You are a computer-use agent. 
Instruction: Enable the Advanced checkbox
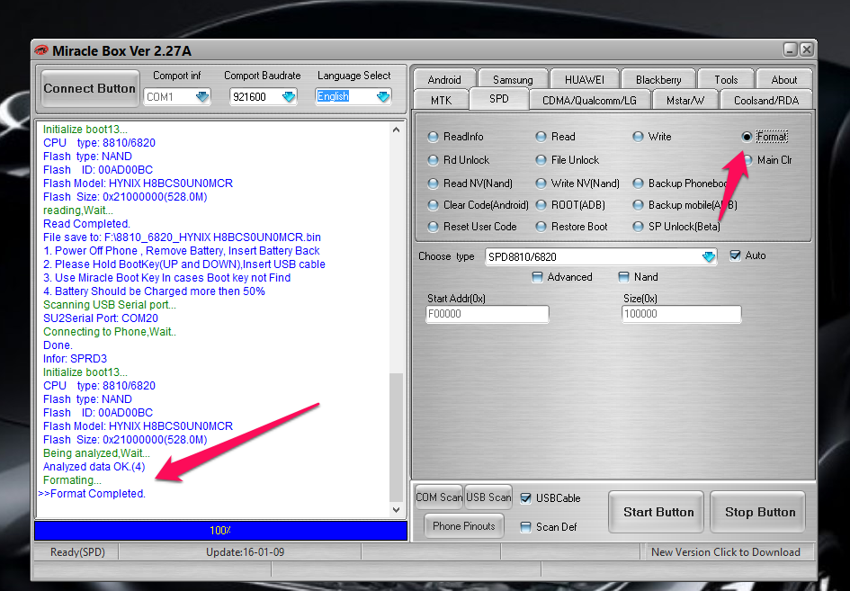(537, 277)
